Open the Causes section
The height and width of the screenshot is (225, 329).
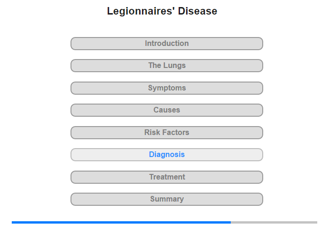coord(166,110)
